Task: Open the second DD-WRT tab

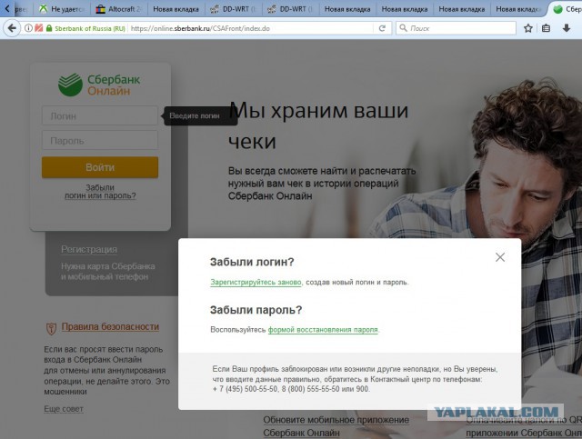Action: (x=289, y=9)
